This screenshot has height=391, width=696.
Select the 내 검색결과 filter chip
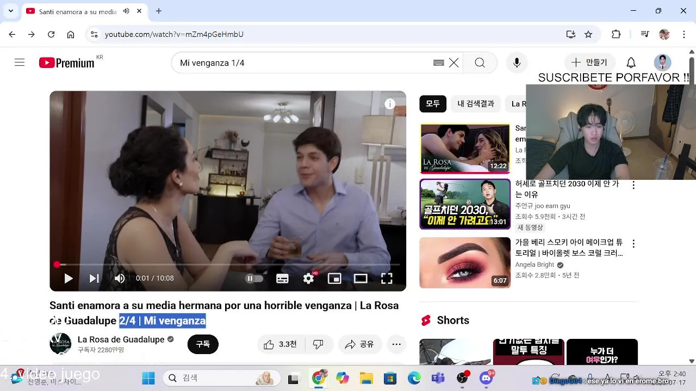point(476,104)
